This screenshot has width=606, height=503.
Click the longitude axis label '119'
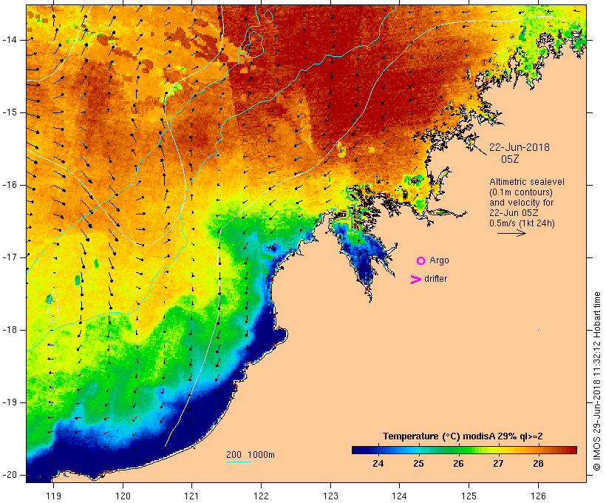pos(53,496)
